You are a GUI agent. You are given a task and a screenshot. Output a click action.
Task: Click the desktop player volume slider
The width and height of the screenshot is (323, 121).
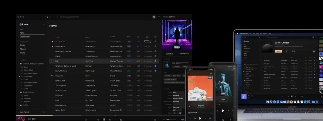click(x=171, y=120)
